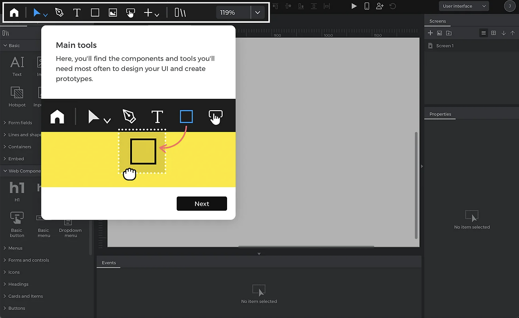This screenshot has height=318, width=519.
Task: Move the screen up with arrow icon
Action: pyautogui.click(x=513, y=33)
